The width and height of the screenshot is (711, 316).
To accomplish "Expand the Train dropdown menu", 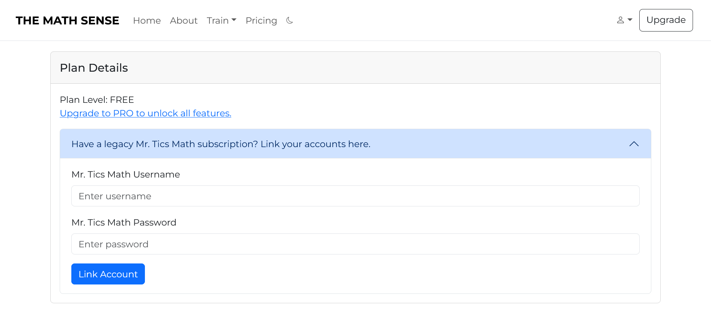I will pyautogui.click(x=221, y=20).
